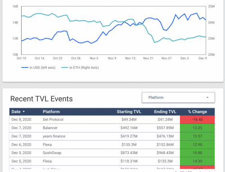The height and width of the screenshot is (172, 225).
Task: Sort by Platform column header
Action: click(51, 112)
